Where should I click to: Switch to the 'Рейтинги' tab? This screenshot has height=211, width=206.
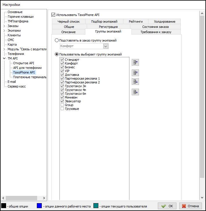pos(135,22)
